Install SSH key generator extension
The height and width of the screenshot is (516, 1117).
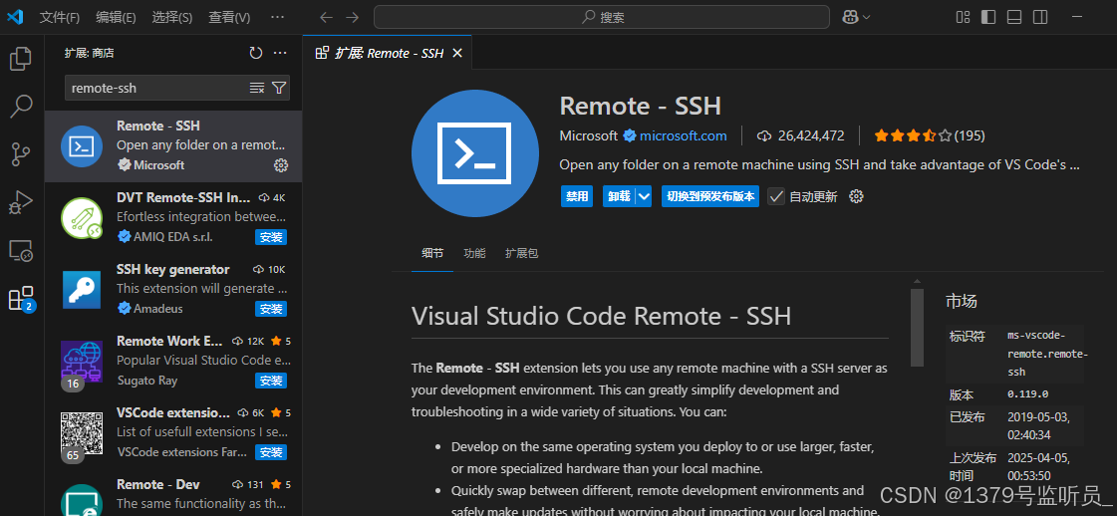click(271, 309)
